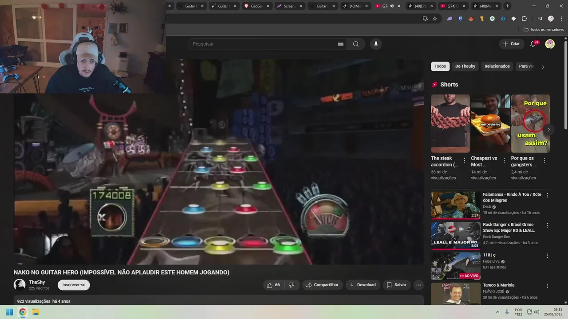Click the search magnifier button
Viewport: 568px width, 319px height.
356,44
